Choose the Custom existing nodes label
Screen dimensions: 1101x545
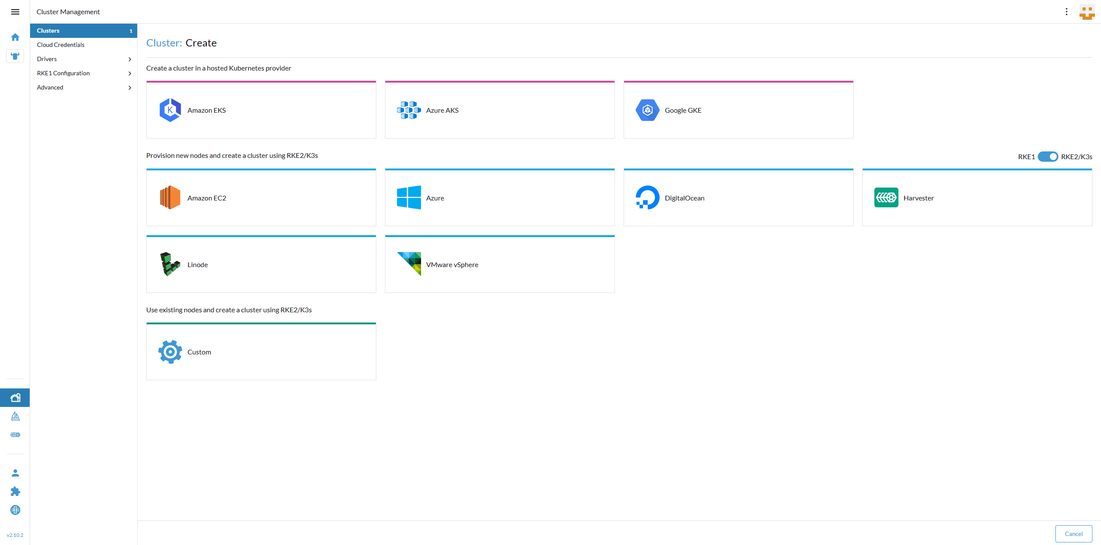199,352
